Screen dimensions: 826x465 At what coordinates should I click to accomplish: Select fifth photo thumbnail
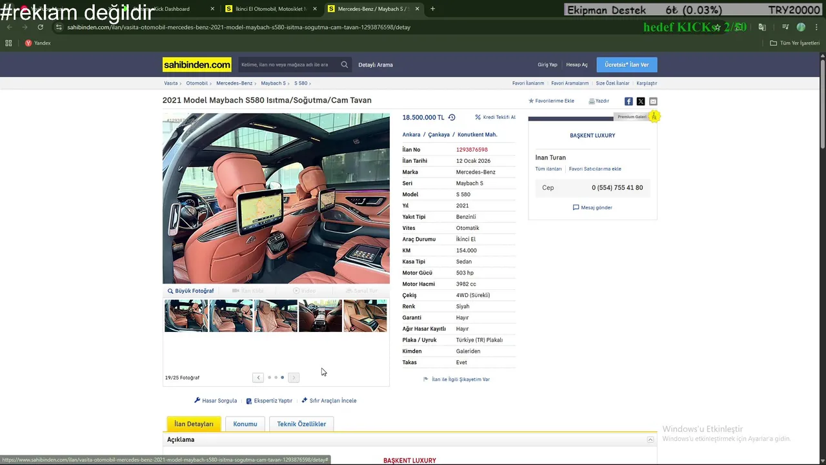coord(365,316)
